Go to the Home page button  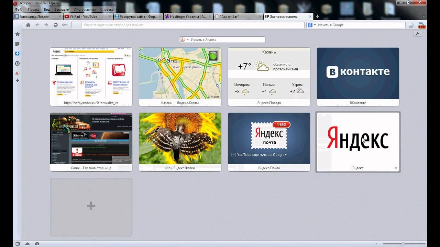point(28,25)
